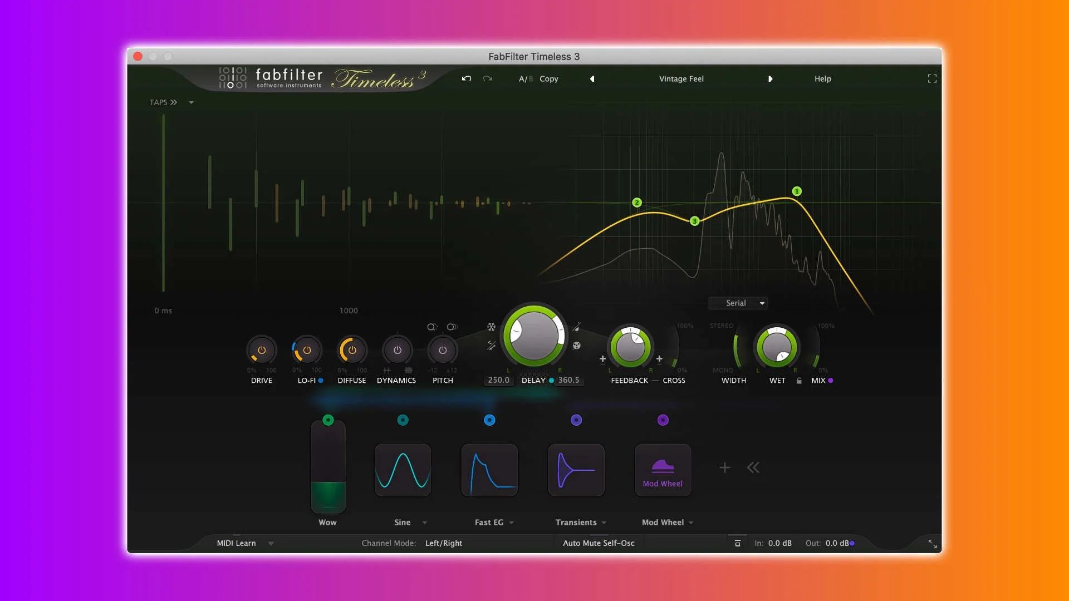Open the MIDI Learn dropdown arrow

(x=271, y=543)
